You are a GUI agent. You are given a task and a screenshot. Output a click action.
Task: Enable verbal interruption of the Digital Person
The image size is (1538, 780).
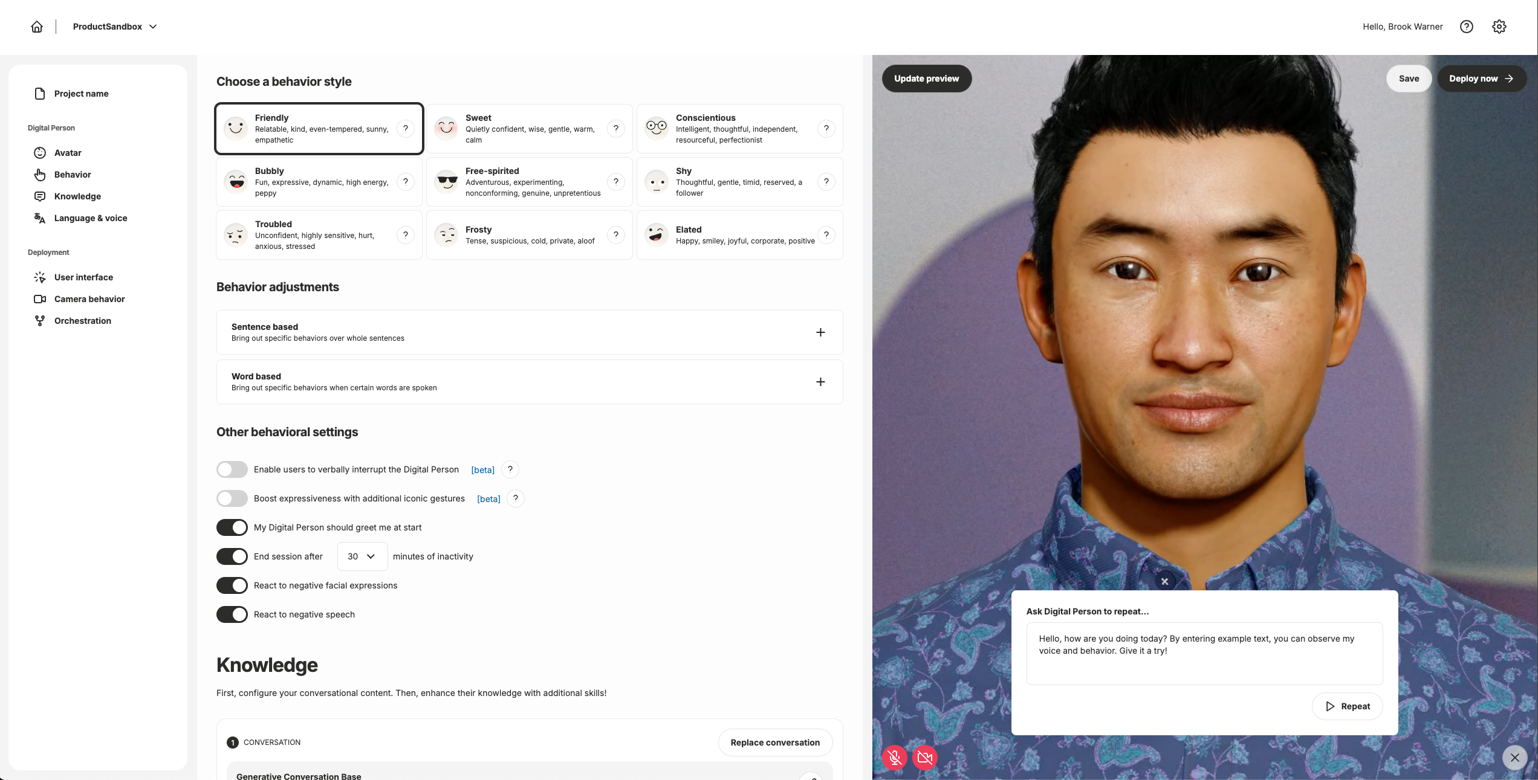pos(232,469)
